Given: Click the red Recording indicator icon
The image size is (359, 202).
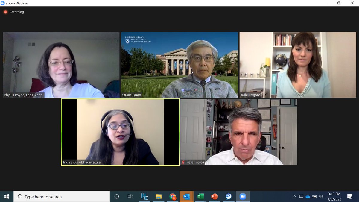Looking at the screenshot, I should pos(5,12).
